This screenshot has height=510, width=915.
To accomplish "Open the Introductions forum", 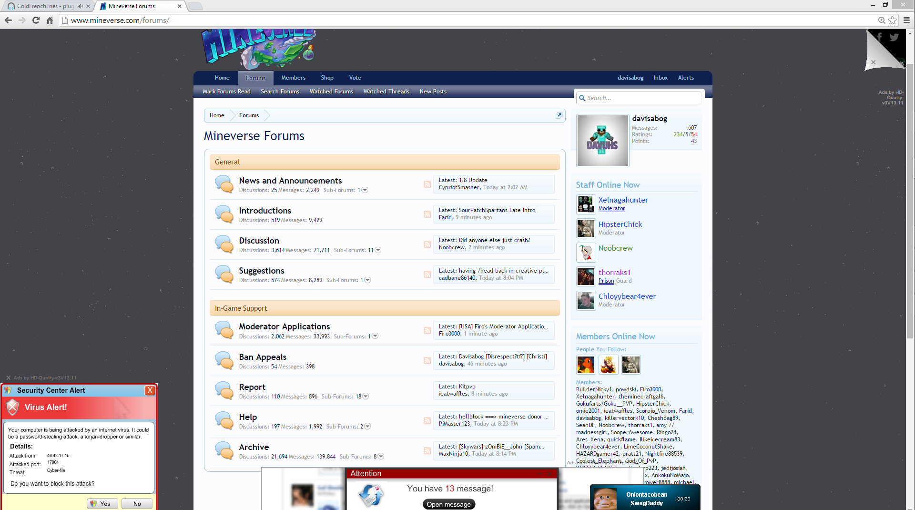I will coord(265,211).
